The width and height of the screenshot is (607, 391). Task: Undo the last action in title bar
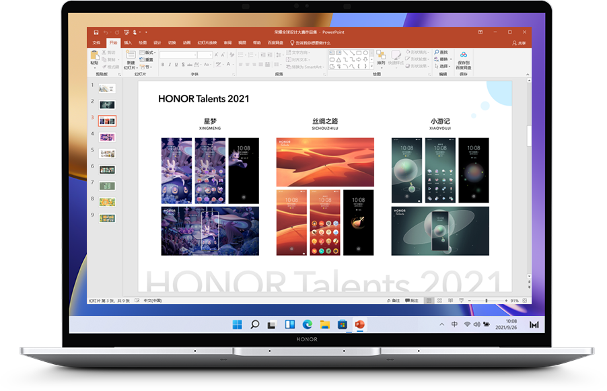tap(106, 32)
